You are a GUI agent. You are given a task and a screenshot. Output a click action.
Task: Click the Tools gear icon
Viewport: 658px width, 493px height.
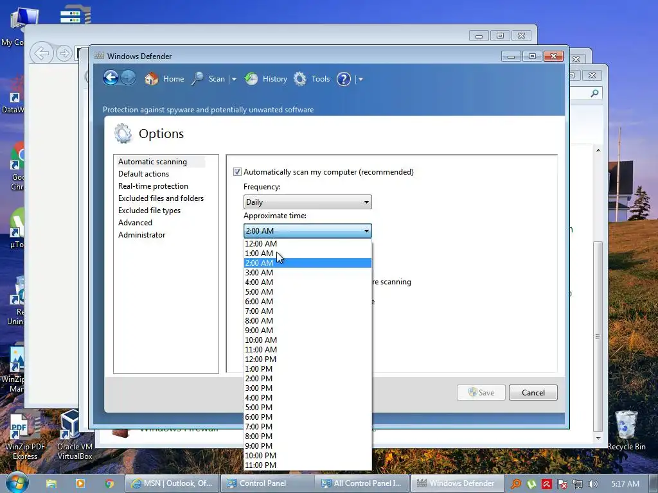300,78
